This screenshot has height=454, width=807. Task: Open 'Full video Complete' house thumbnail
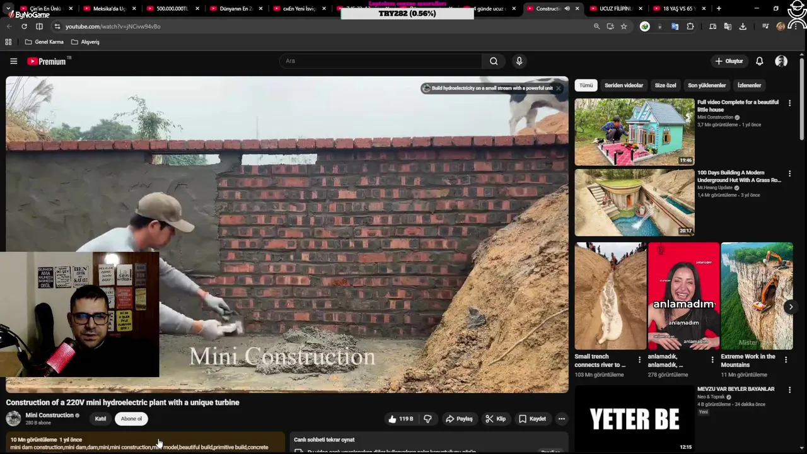634,132
